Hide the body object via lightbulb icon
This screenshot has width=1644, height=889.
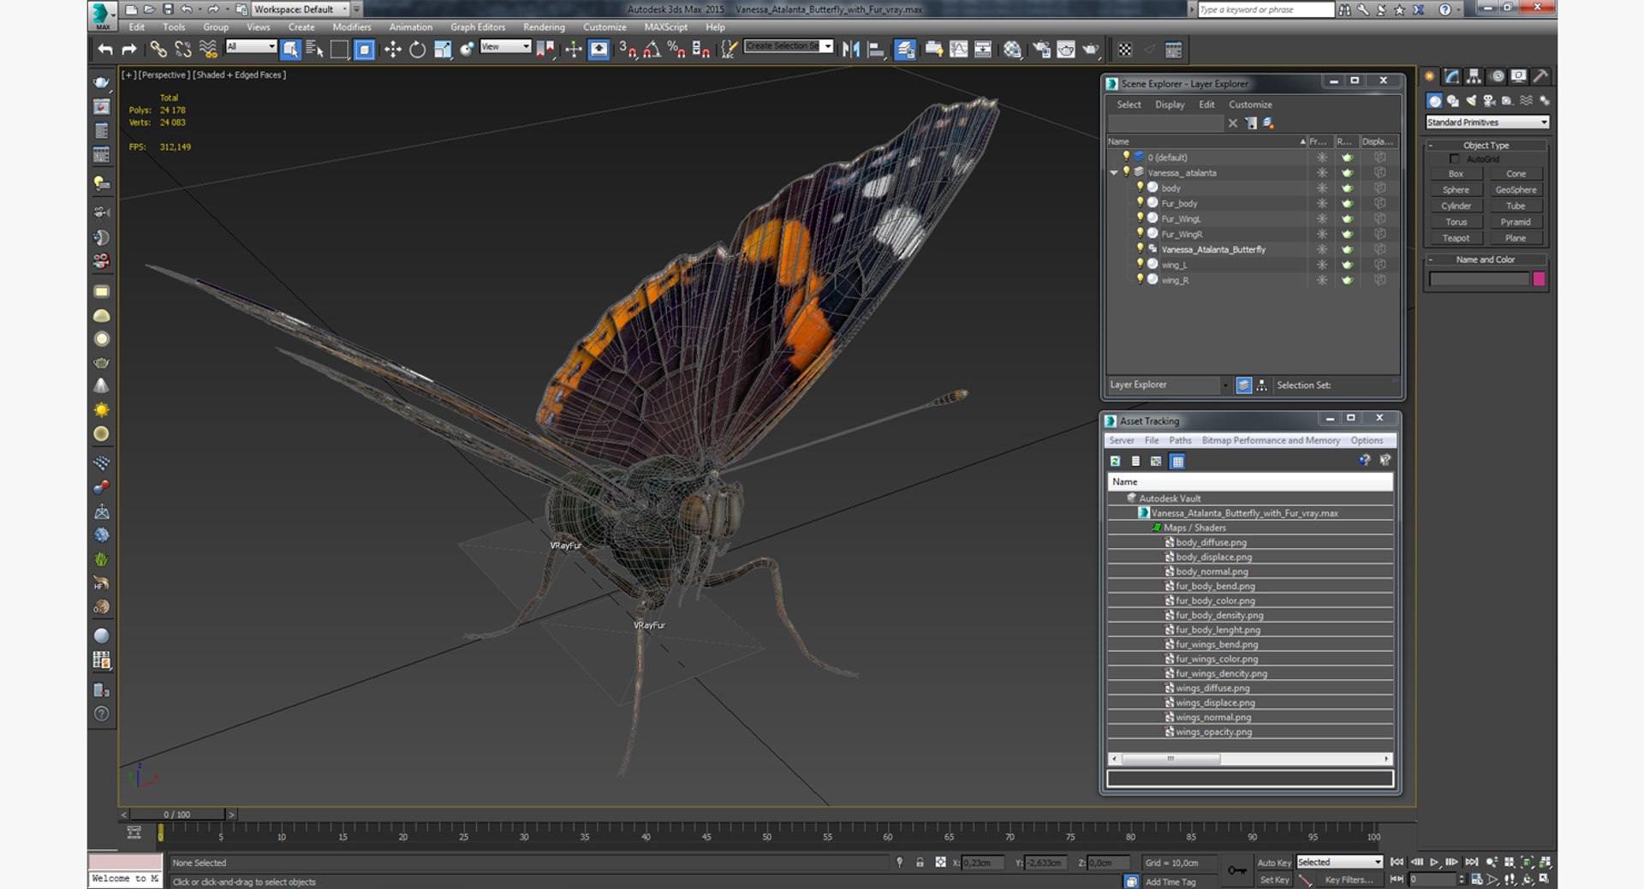pyautogui.click(x=1140, y=187)
